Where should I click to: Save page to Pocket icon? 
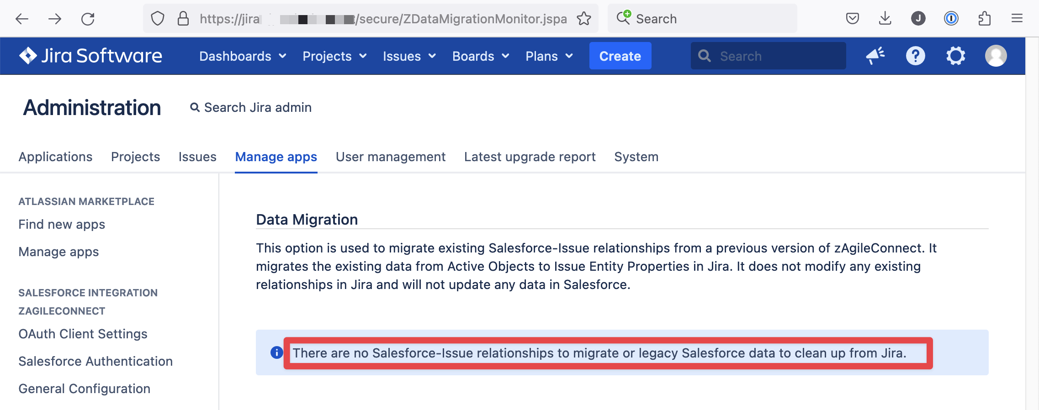[x=852, y=19]
